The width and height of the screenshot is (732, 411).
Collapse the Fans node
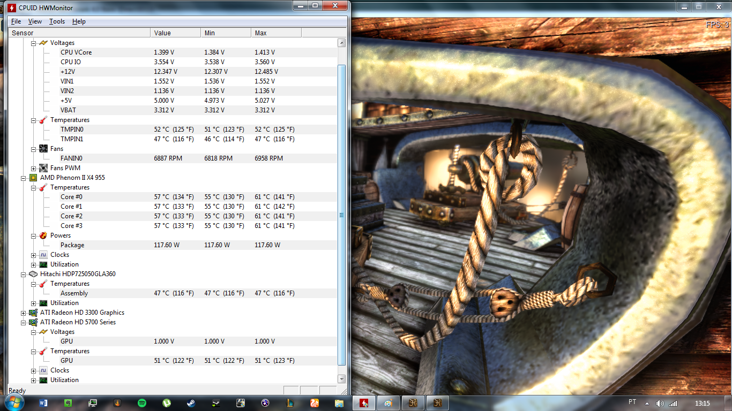coord(33,149)
